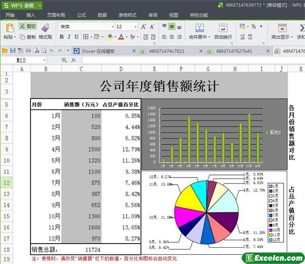Screen dimensions: 305x264
Task: Toggle Italic formatting
Action: [x=69, y=37]
